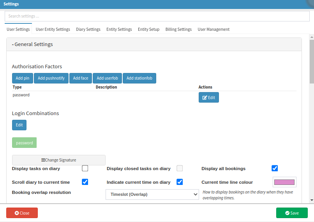
Task: Click the scrollbar down arrow
Action: point(312,200)
